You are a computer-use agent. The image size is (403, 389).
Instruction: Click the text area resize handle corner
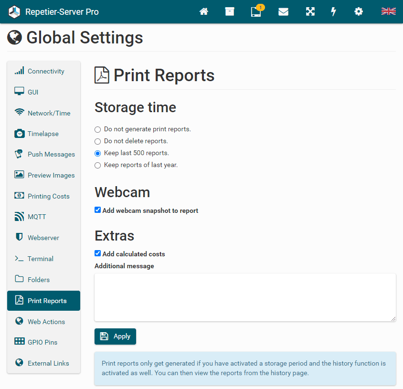[393, 319]
